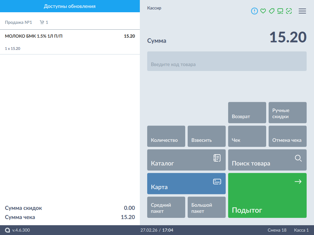314x235 pixels.
Task: Click the cart icon beside Продажа №1
Action: pos(42,22)
